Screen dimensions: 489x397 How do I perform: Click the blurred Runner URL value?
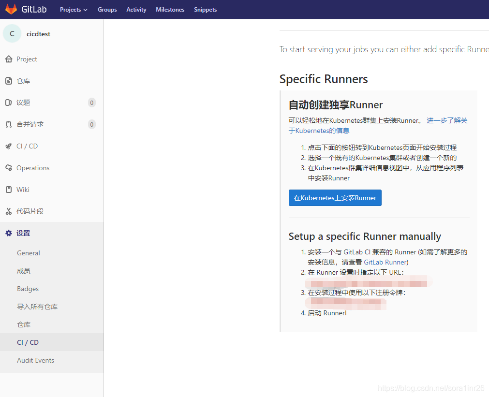pyautogui.click(x=369, y=282)
